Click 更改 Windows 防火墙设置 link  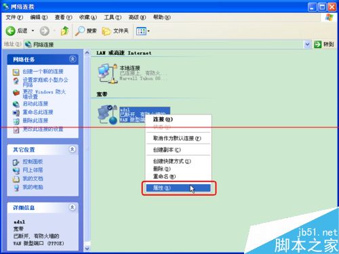[44, 94]
